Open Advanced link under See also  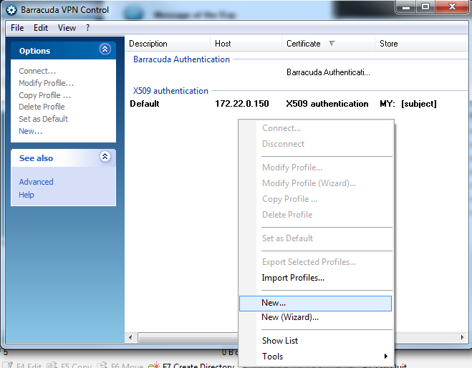coord(36,182)
